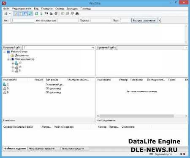Switch to Успешные передачи tab
Viewport: 190px width, 158px height.
click(73, 148)
